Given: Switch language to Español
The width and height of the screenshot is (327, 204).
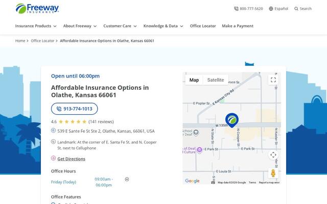Looking at the screenshot, I should click(x=281, y=9).
